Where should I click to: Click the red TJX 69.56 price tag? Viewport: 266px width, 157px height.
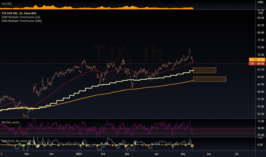(257, 63)
